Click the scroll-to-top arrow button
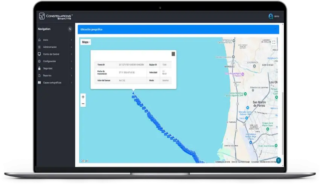Screen dimensions: 320x184 pos(278,160)
